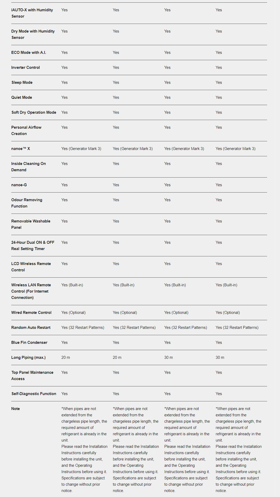Image resolution: width=280 pixels, height=497 pixels.
Task: Click the 'Self-Diagnostic Function' row label
Action: point(34,394)
